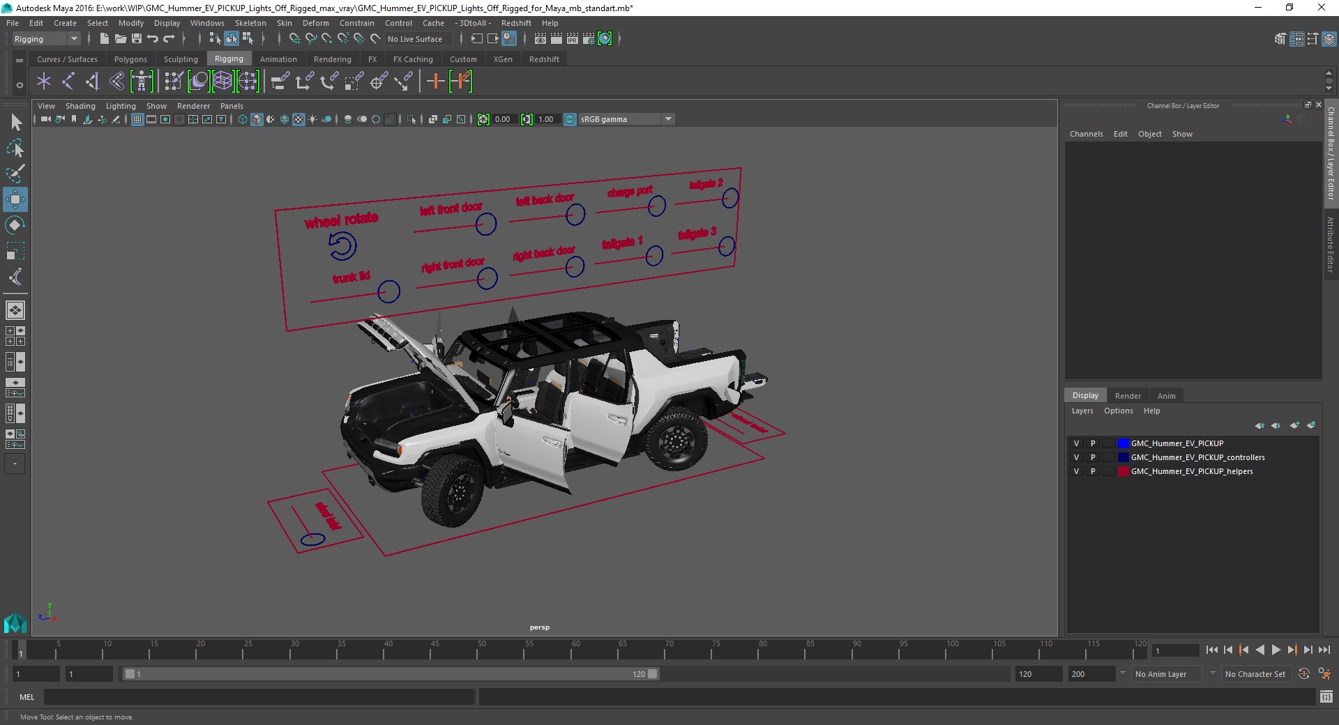Image resolution: width=1339 pixels, height=725 pixels.
Task: Click the range slider bar handle at 120
Action: [653, 674]
